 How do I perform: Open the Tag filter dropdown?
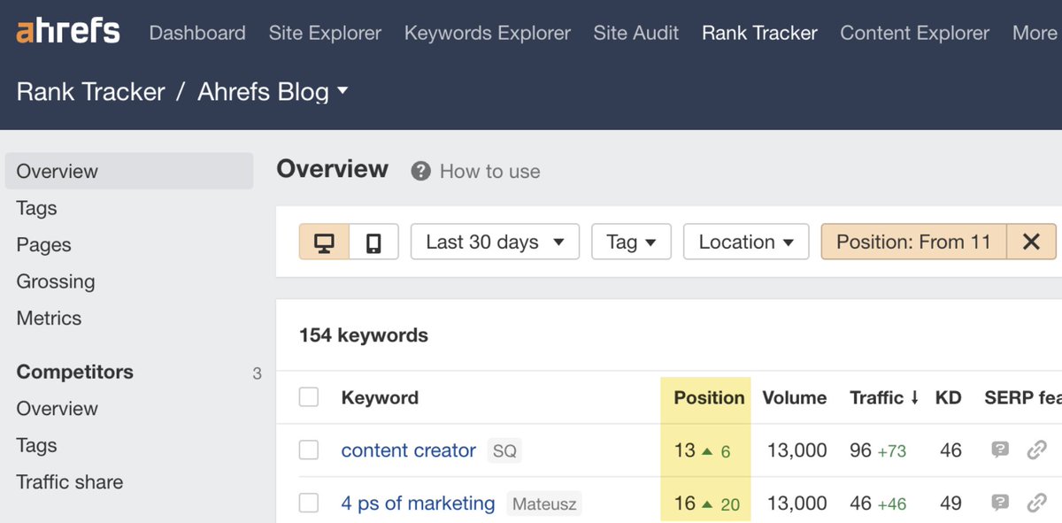[x=631, y=242]
